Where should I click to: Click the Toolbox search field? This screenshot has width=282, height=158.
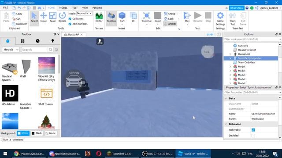click(34, 50)
